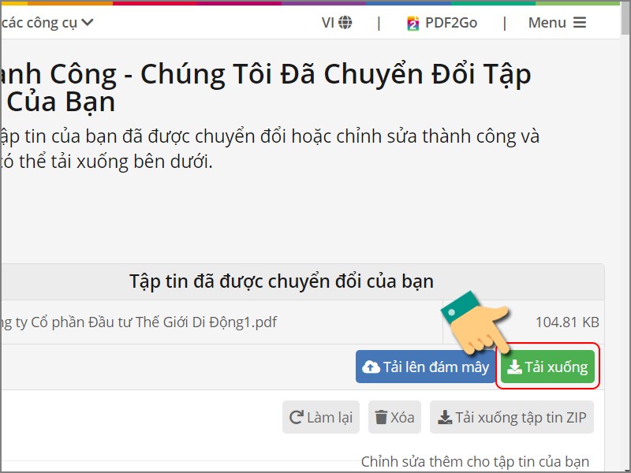
Task: Click the cloud icon on Tải lên đám mây
Action: 372,366
